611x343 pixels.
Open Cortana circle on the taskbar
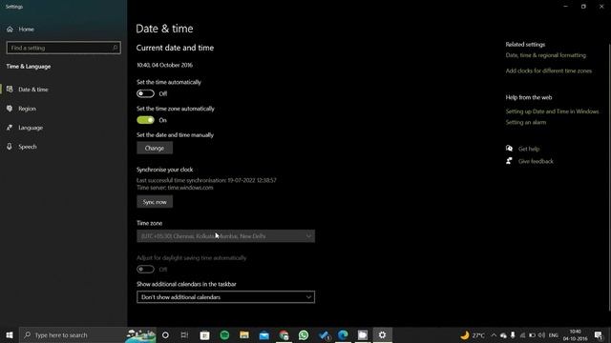point(165,334)
